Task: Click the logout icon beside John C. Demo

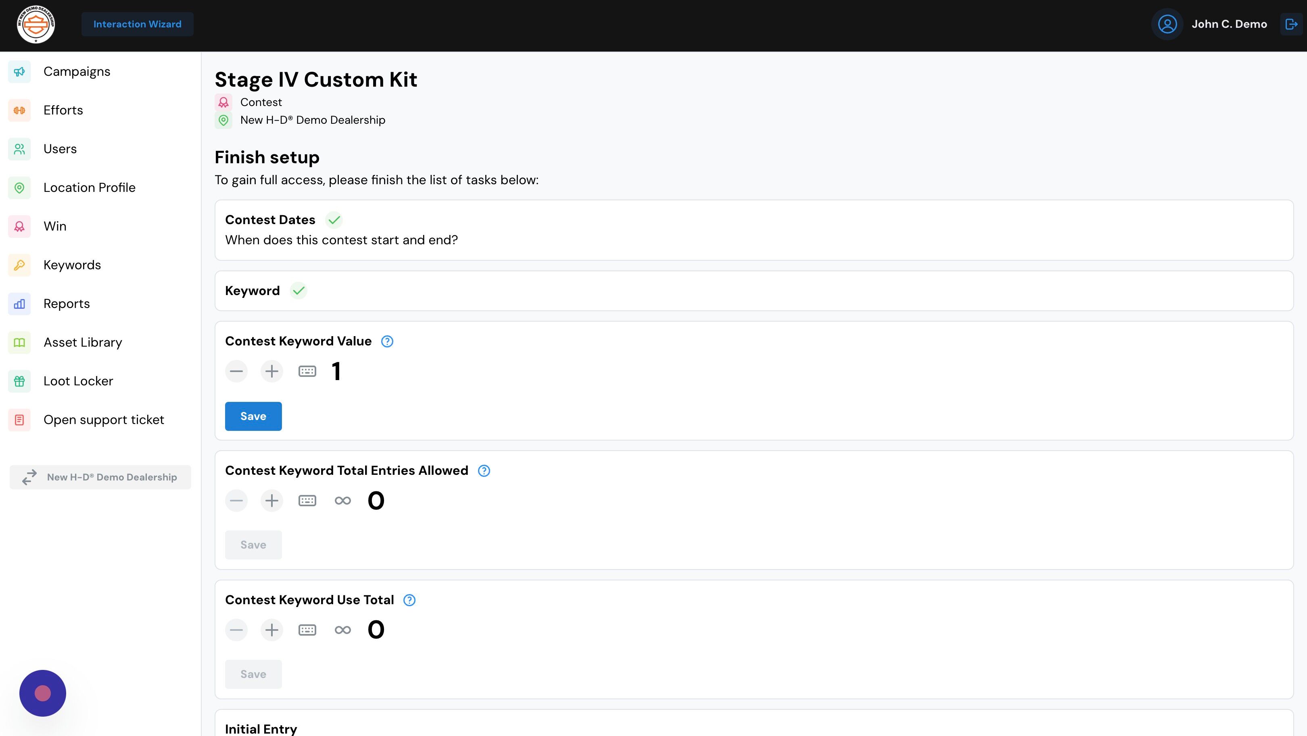Action: [1291, 24]
